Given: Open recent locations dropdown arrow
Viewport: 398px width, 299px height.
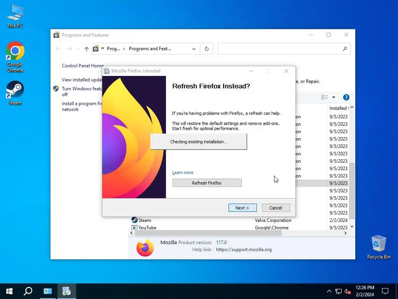Looking at the screenshot, I should 79,49.
